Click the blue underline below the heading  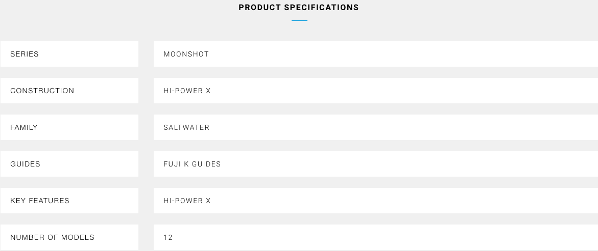(x=299, y=20)
